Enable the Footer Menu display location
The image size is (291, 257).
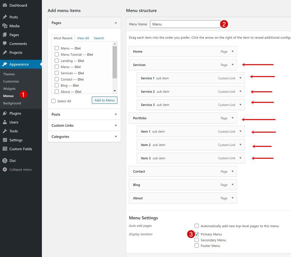click(197, 245)
